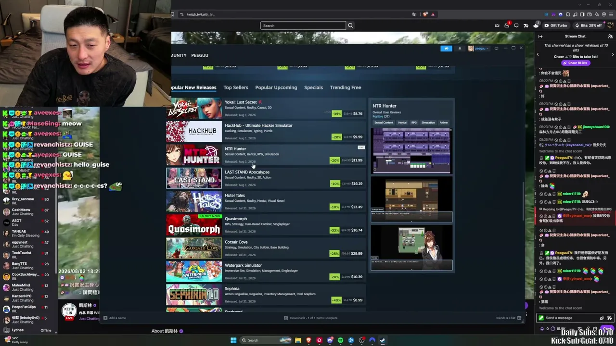Open Steam notifications bell icon
Screen dimensions: 616x346
460,49
